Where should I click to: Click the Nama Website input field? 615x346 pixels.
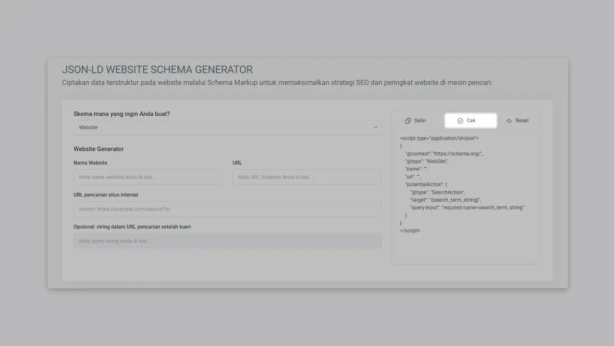pyautogui.click(x=148, y=177)
